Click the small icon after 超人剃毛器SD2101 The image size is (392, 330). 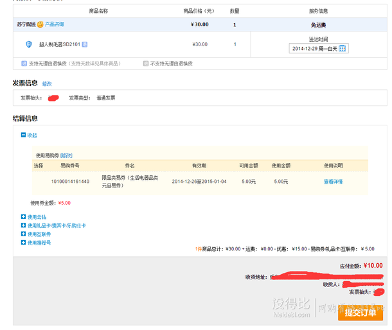(x=85, y=44)
